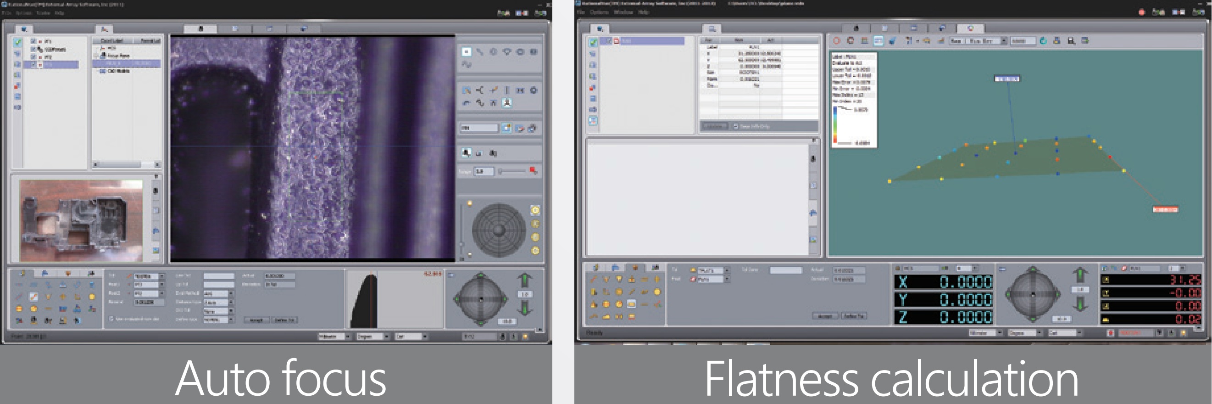The height and width of the screenshot is (404, 1212).
Task: Open the Options menu in the right window
Action: (x=599, y=12)
